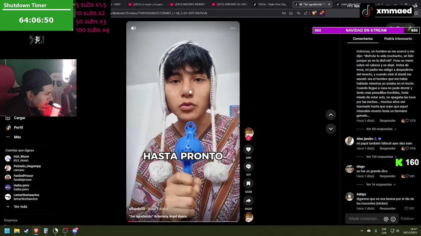Screen dimensions: 421x236
Task: Follow elbodo15 via the red plus badge
Action: [x=248, y=138]
